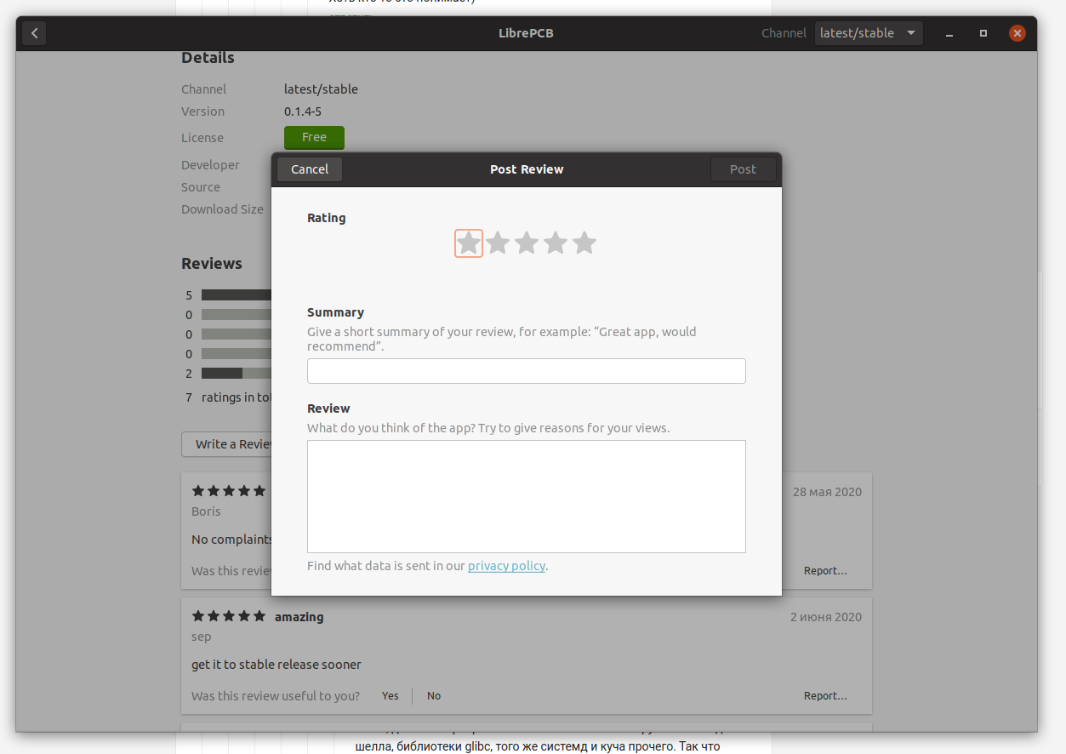Viewport: 1066px width, 754px height.
Task: Select the fourth rating star
Action: pyautogui.click(x=556, y=243)
